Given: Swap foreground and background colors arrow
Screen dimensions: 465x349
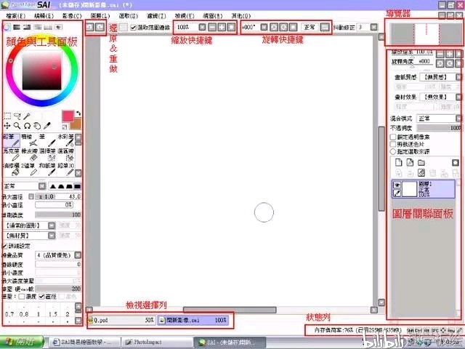Looking at the screenshot, I should 78,113.
